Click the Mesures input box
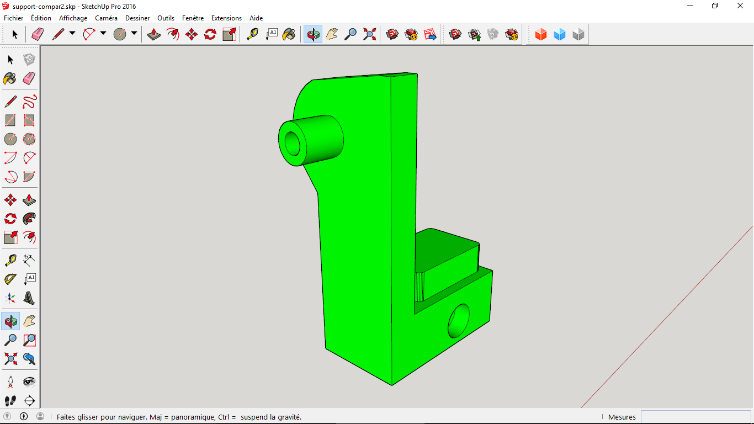Screen dimensions: 754x424 [695, 417]
